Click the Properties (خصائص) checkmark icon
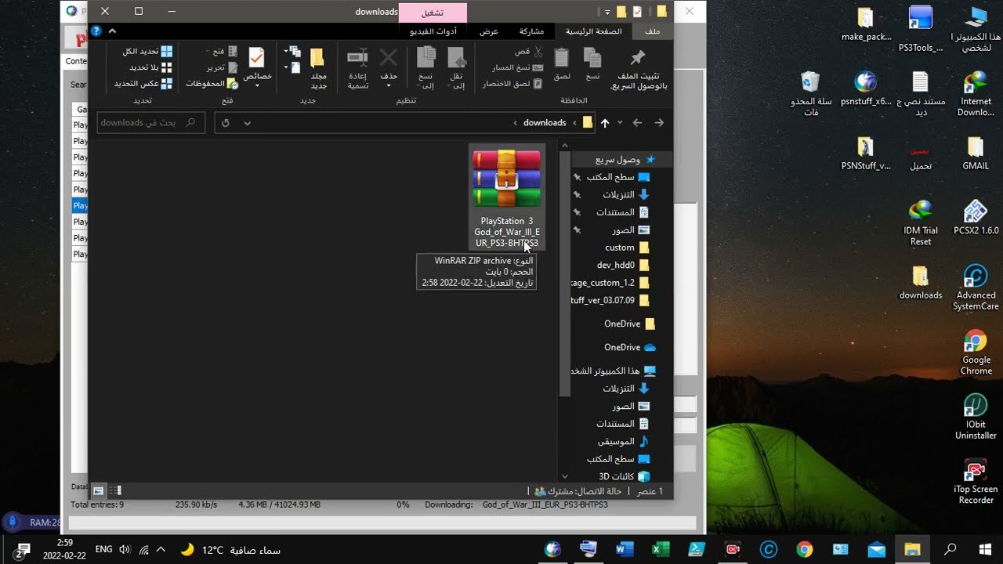 pos(257,57)
